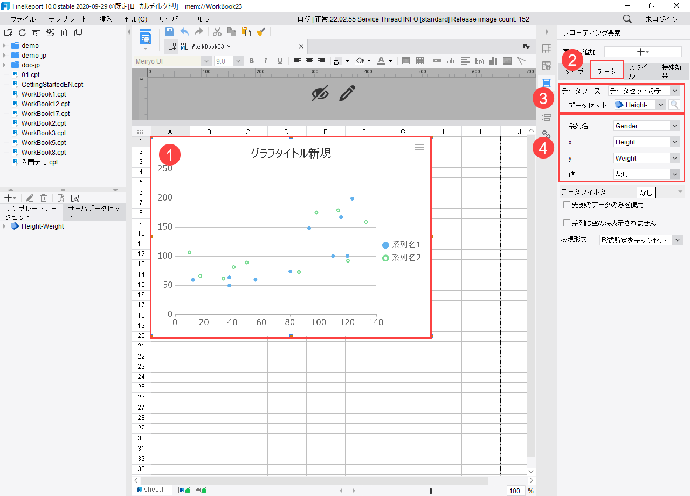Delete selected file with trash icon
The width and height of the screenshot is (690, 496).
(x=64, y=32)
